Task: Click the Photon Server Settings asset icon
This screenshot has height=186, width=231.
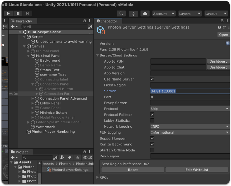Action: (x=101, y=30)
